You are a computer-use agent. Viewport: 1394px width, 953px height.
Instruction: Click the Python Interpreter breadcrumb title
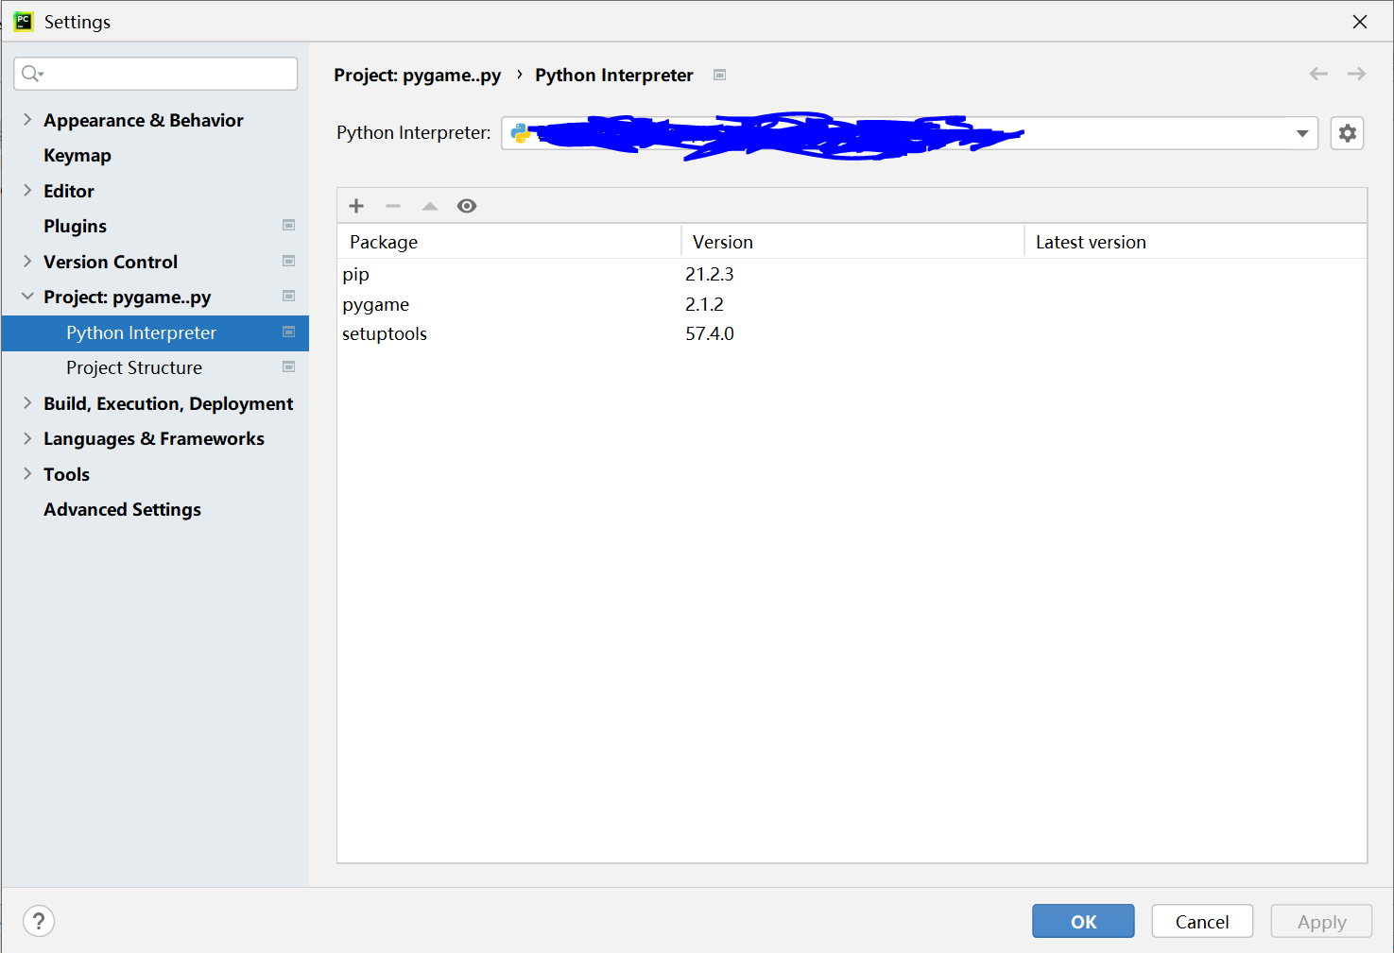coord(614,76)
